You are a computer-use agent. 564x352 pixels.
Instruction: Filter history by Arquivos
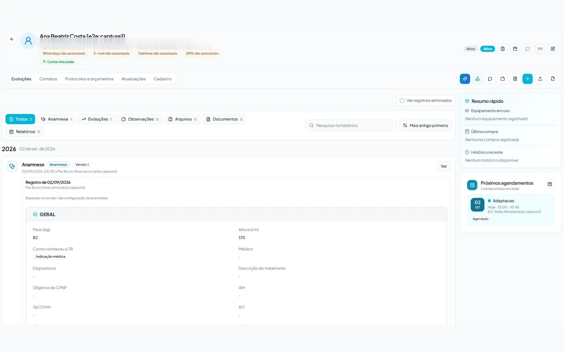tap(183, 119)
